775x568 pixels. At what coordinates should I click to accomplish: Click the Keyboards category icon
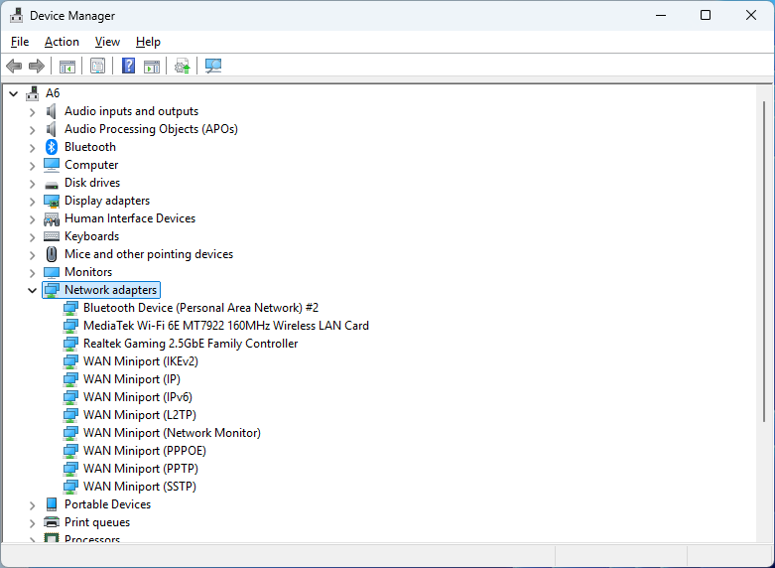click(52, 236)
